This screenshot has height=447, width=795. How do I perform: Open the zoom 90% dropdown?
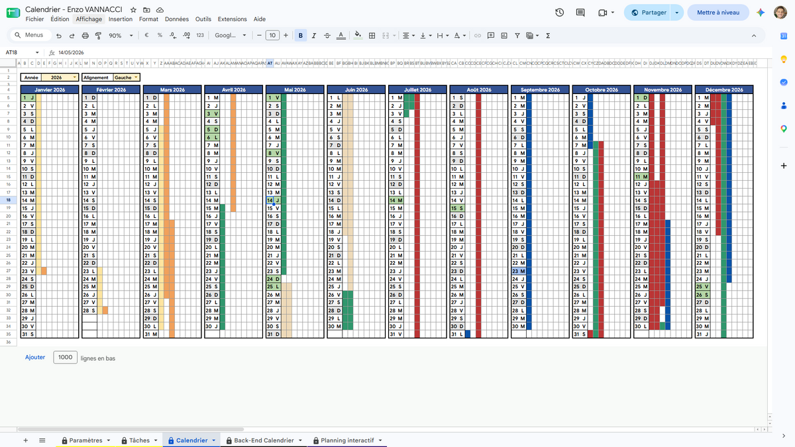pos(119,36)
